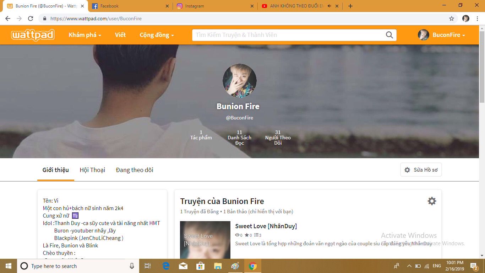Viewport: 485px width, 273px height.
Task: Click the bio line 'Tên: Vi'
Action: coord(51,201)
